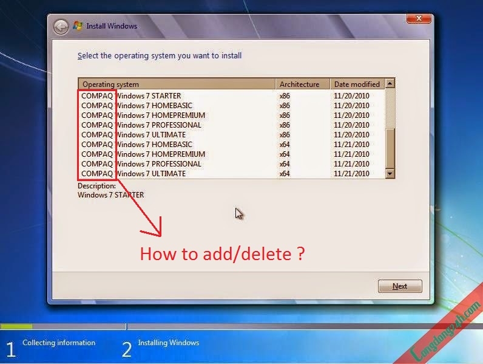The image size is (483, 364).
Task: Click the Operating system column header
Action: coord(177,84)
